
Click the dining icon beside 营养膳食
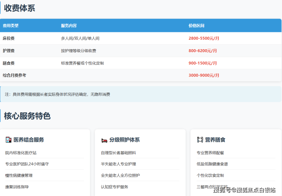[200, 140]
